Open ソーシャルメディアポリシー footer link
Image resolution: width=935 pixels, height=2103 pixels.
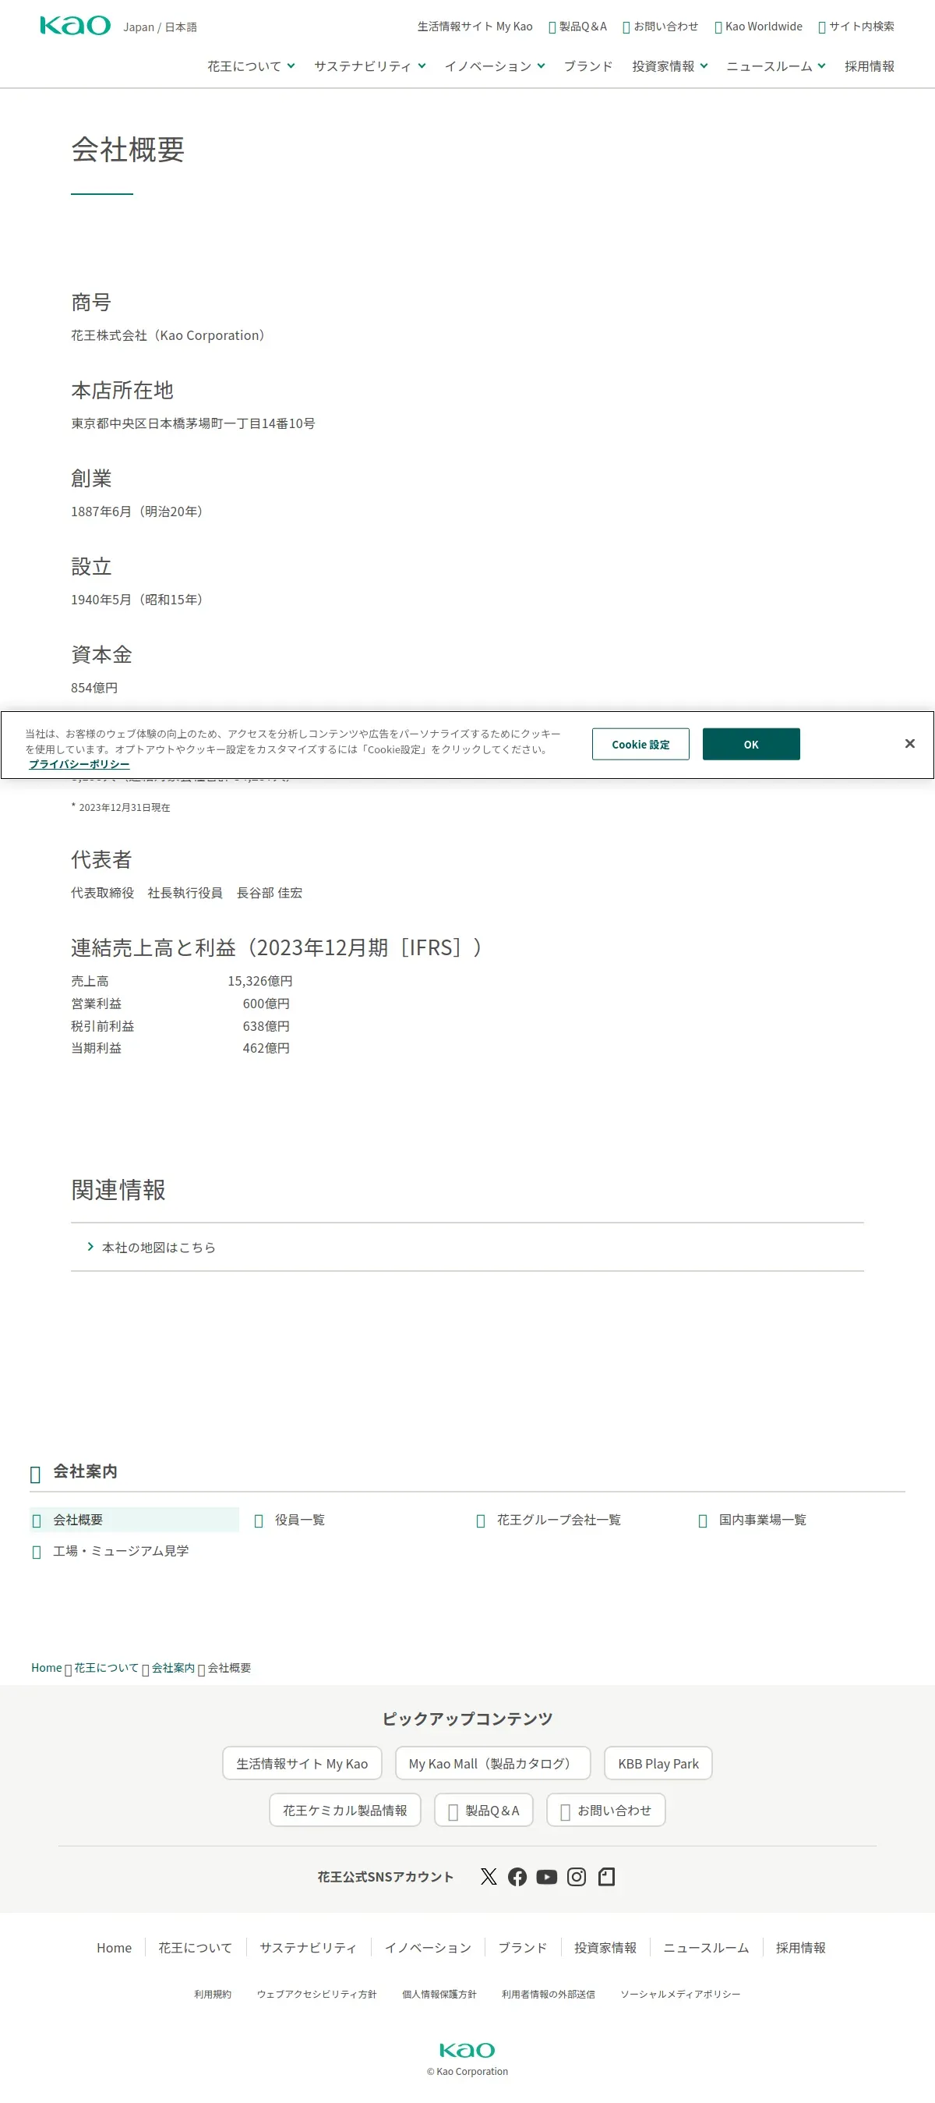(680, 1994)
